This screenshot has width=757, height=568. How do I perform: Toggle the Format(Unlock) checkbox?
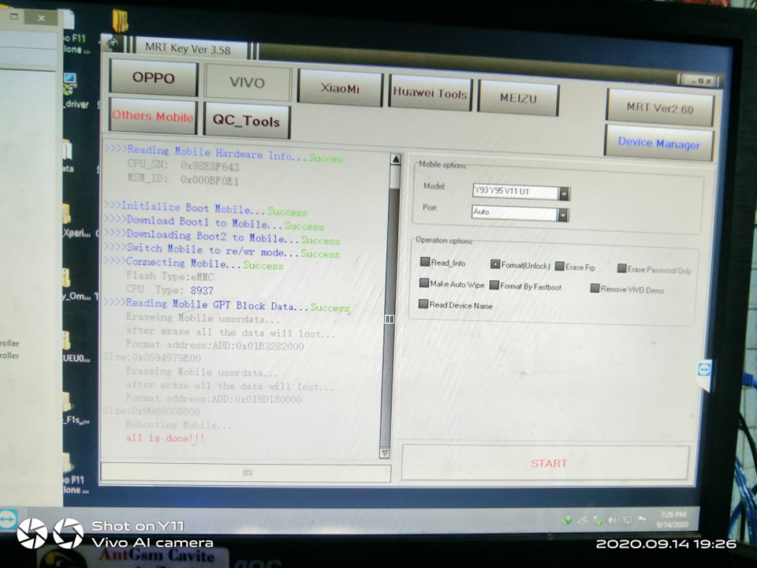(x=495, y=264)
